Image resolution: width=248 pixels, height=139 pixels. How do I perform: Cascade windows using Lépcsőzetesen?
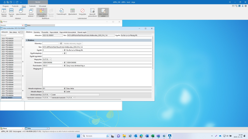click(x=21, y=11)
